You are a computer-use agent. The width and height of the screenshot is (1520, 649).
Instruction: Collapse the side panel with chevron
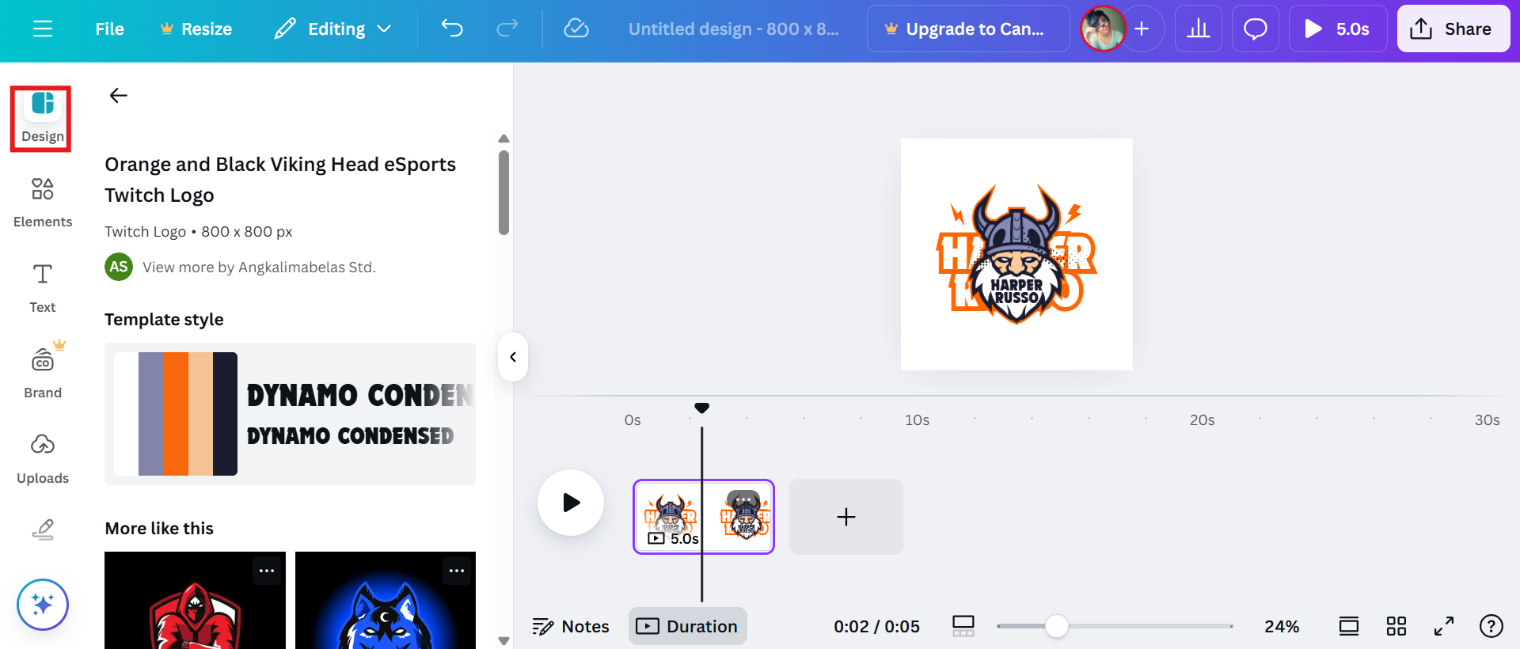tap(513, 357)
